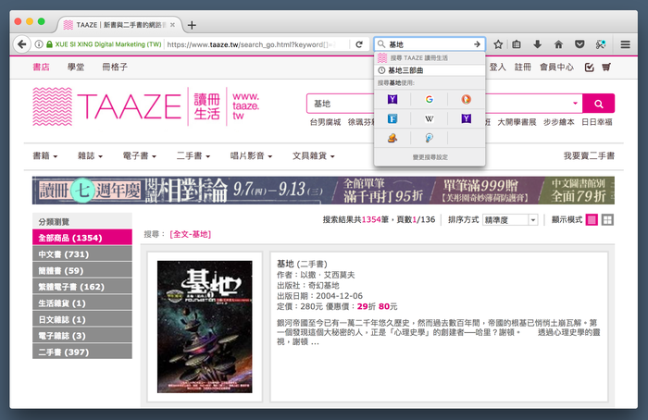The width and height of the screenshot is (648, 420).
Task: Select the 冊格子 tab
Action: (x=115, y=67)
